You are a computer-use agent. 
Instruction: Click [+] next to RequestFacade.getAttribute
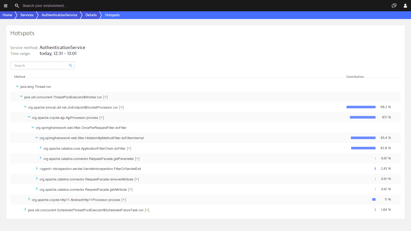[x=130, y=189]
